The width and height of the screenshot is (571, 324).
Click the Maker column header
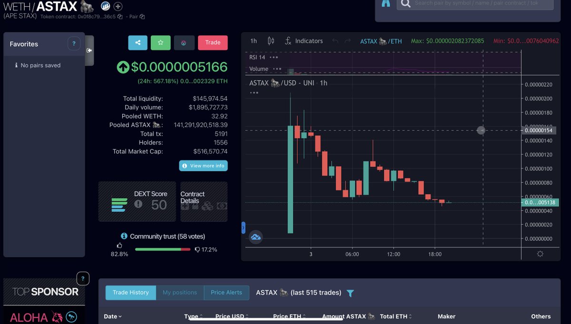(446, 316)
